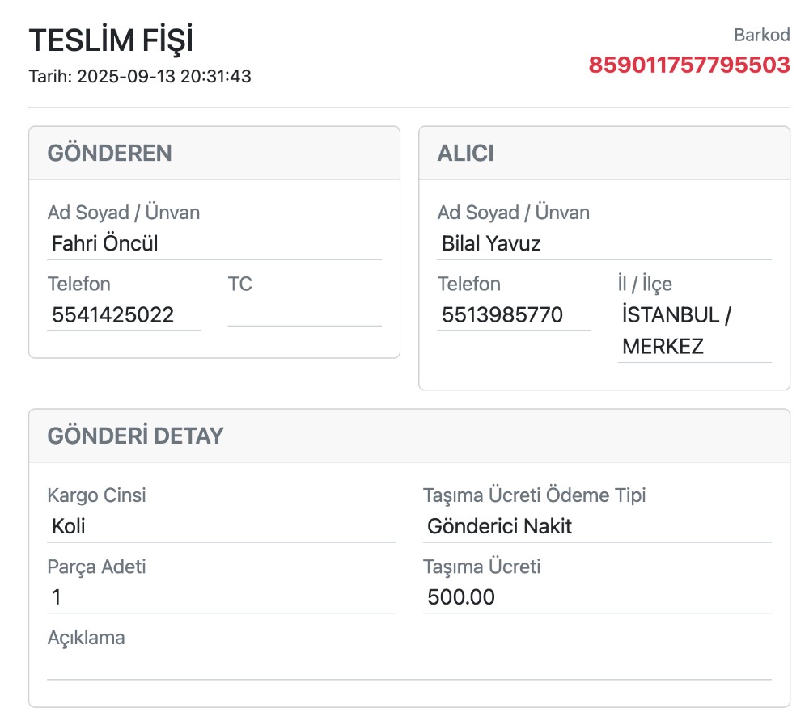This screenshot has height=725, width=809.
Task: Click the İl / İlçe field İSTANBUL / MERKEZ
Action: 694,331
